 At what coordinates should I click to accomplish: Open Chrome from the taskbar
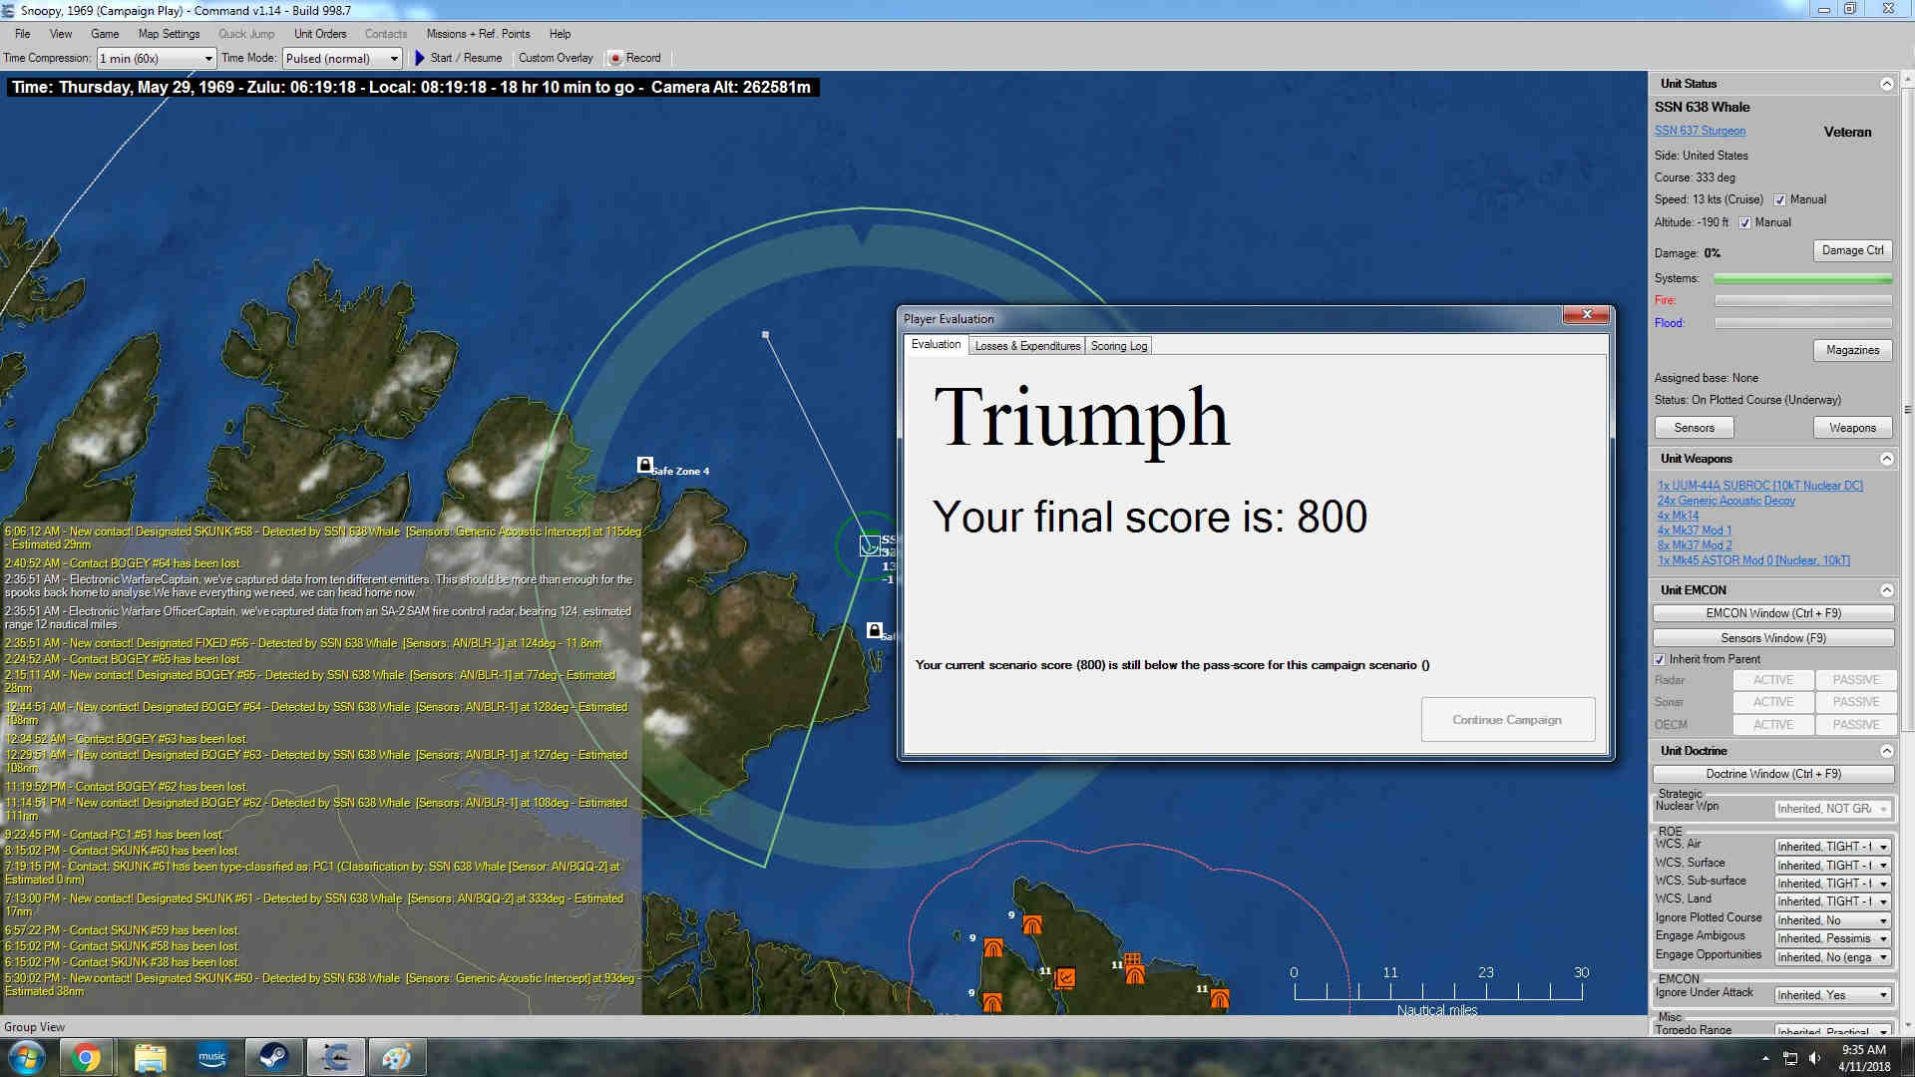(x=86, y=1057)
